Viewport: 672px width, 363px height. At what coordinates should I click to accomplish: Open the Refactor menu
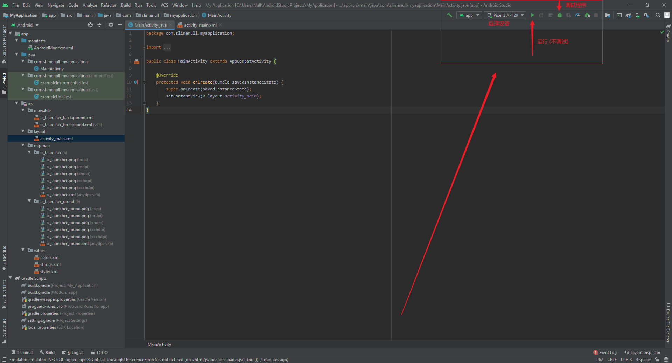tap(108, 5)
